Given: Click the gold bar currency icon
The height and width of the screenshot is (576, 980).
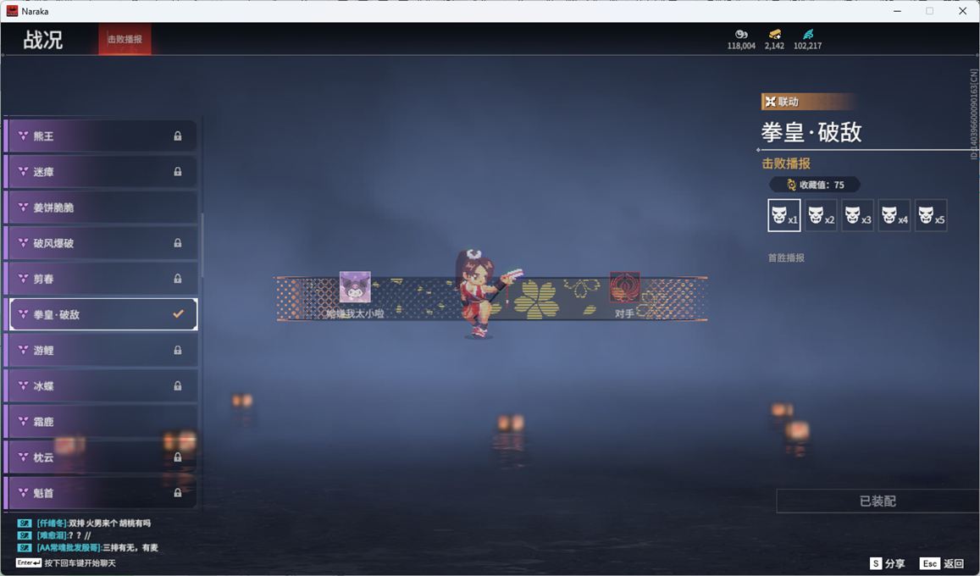Looking at the screenshot, I should pos(774,35).
